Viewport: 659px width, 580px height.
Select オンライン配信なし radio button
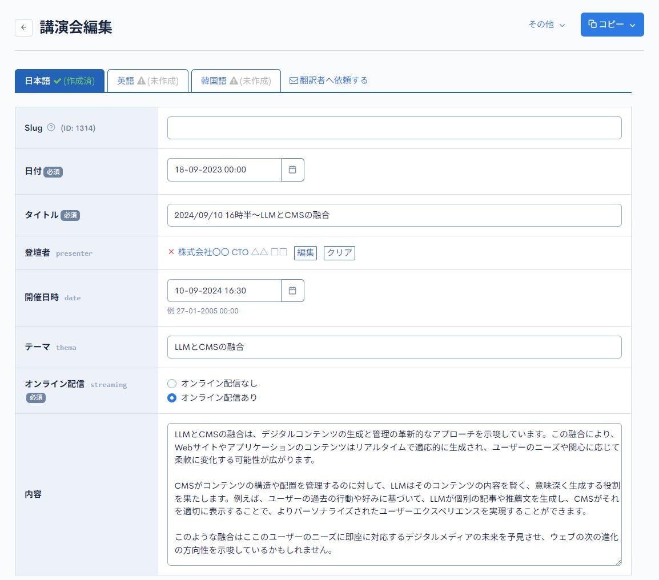point(172,384)
